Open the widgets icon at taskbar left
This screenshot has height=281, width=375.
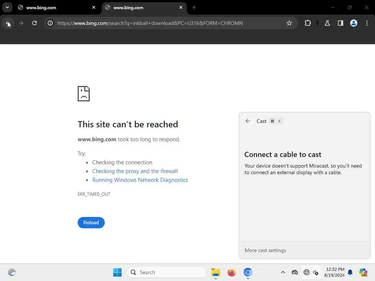click(12, 272)
